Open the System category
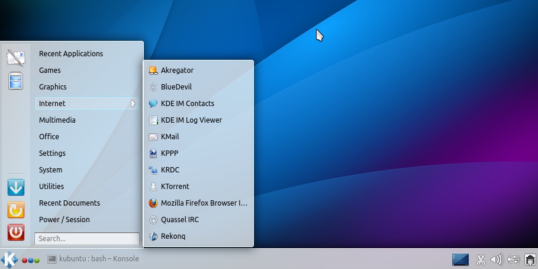Viewport: 538px width, 269px height. coord(87,169)
